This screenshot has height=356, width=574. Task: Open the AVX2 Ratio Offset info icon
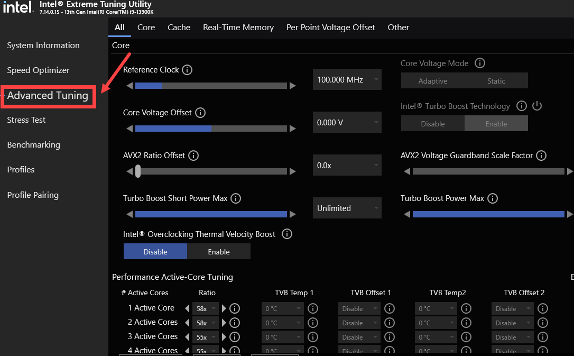pos(193,156)
